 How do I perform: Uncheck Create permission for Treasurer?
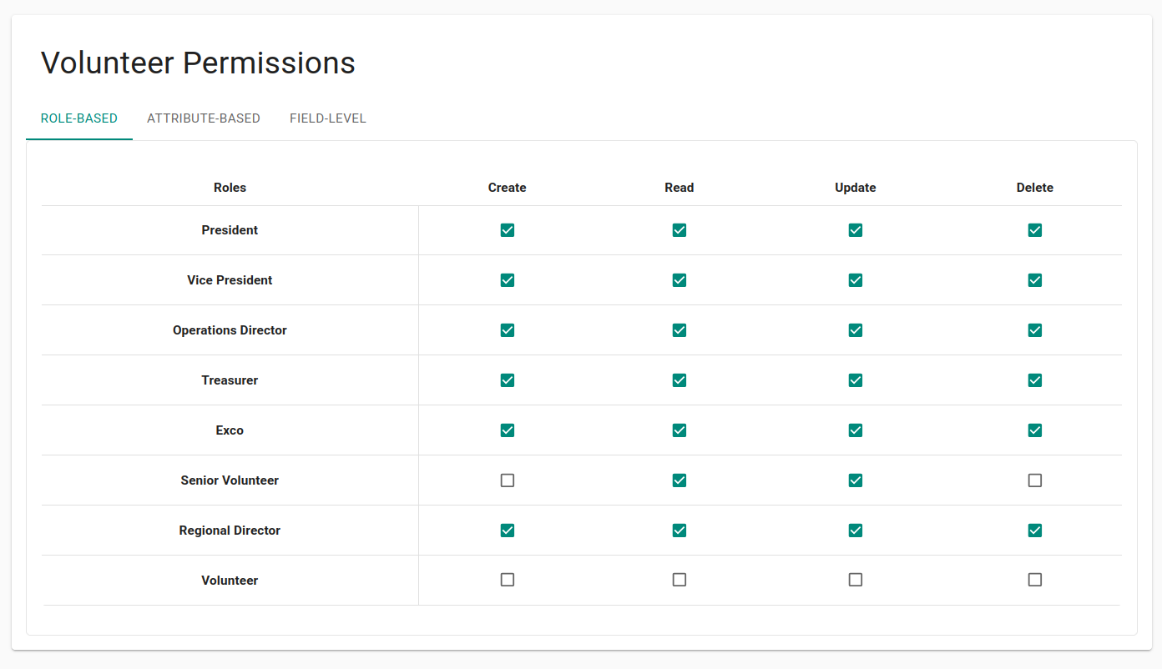pyautogui.click(x=508, y=380)
